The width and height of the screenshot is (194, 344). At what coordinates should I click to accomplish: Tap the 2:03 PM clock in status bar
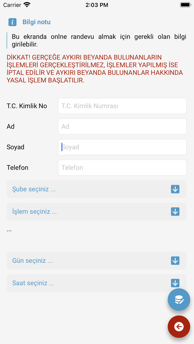coord(97,4)
